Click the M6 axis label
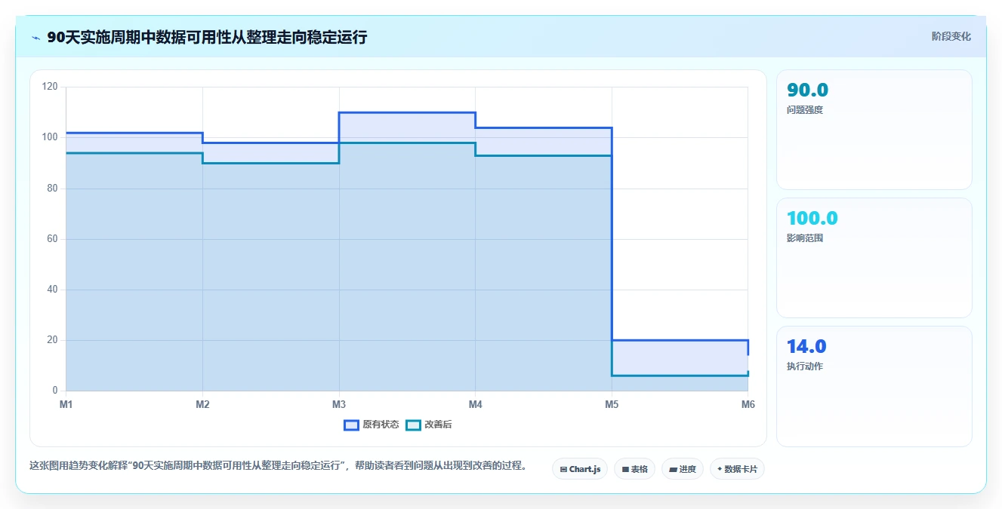 pyautogui.click(x=748, y=405)
